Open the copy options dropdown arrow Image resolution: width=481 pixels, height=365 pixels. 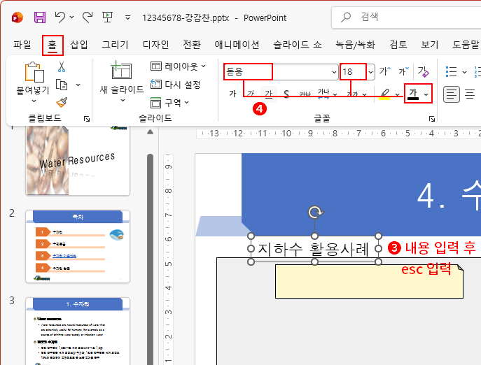click(x=78, y=85)
